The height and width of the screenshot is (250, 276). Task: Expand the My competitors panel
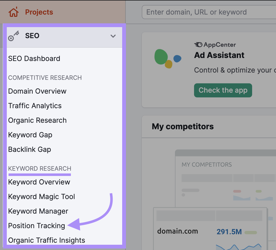click(x=183, y=127)
